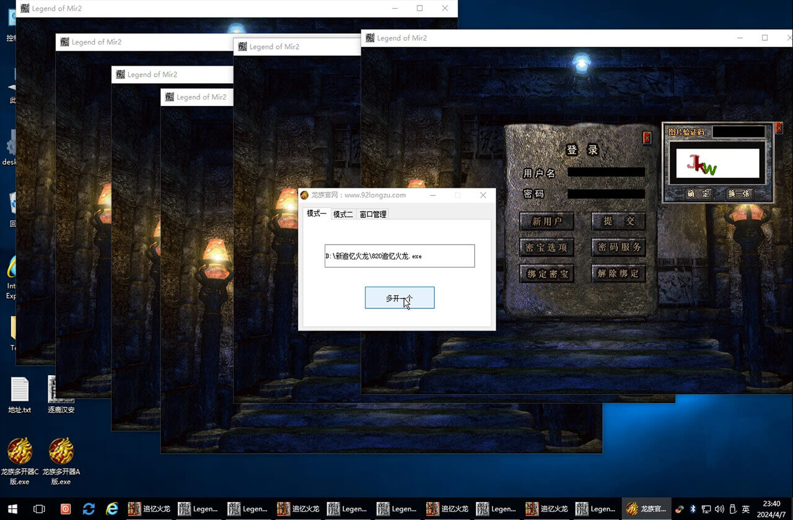Click the 解除绑定 button

[619, 273]
